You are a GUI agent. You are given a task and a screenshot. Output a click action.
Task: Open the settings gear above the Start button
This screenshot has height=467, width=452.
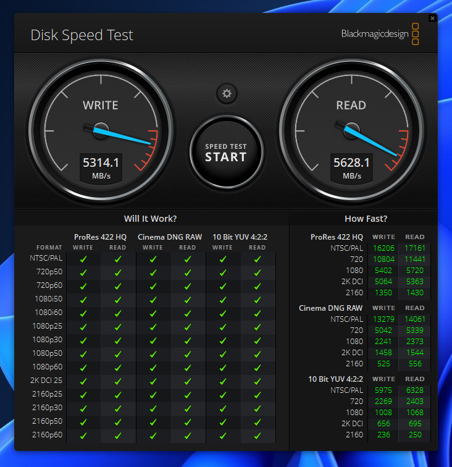[x=227, y=94]
